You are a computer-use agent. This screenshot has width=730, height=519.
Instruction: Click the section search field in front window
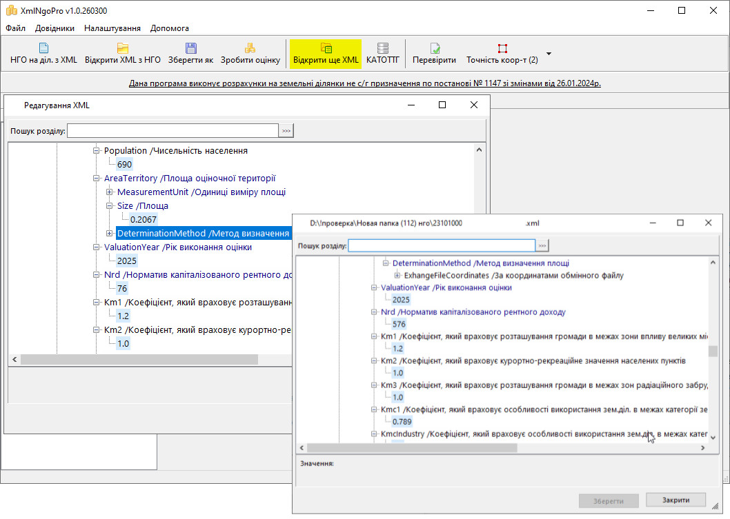[442, 246]
